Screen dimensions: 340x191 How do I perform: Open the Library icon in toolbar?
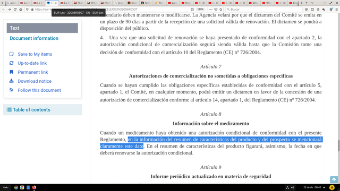307,10
